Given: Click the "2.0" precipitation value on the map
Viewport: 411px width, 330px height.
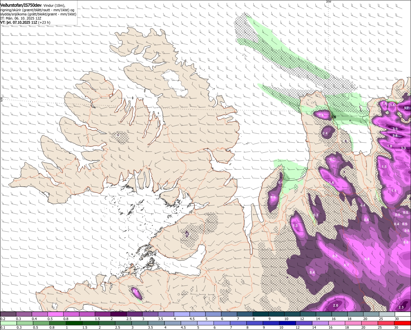Looking at the screenshot, I should tap(336, 306).
